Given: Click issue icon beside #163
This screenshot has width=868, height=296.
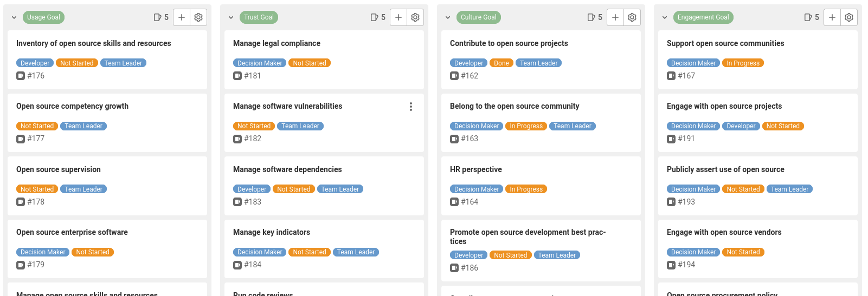Looking at the screenshot, I should tap(454, 139).
